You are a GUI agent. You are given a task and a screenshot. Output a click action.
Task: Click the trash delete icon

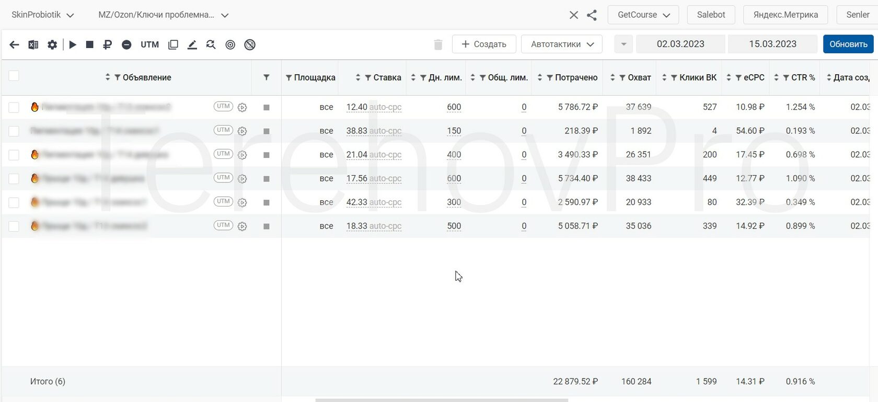tap(438, 45)
